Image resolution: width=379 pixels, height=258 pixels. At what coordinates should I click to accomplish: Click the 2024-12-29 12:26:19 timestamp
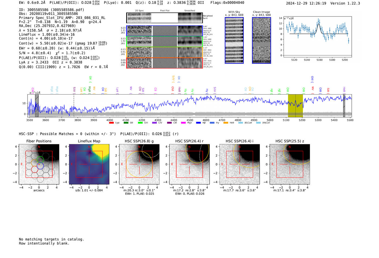(306, 3)
